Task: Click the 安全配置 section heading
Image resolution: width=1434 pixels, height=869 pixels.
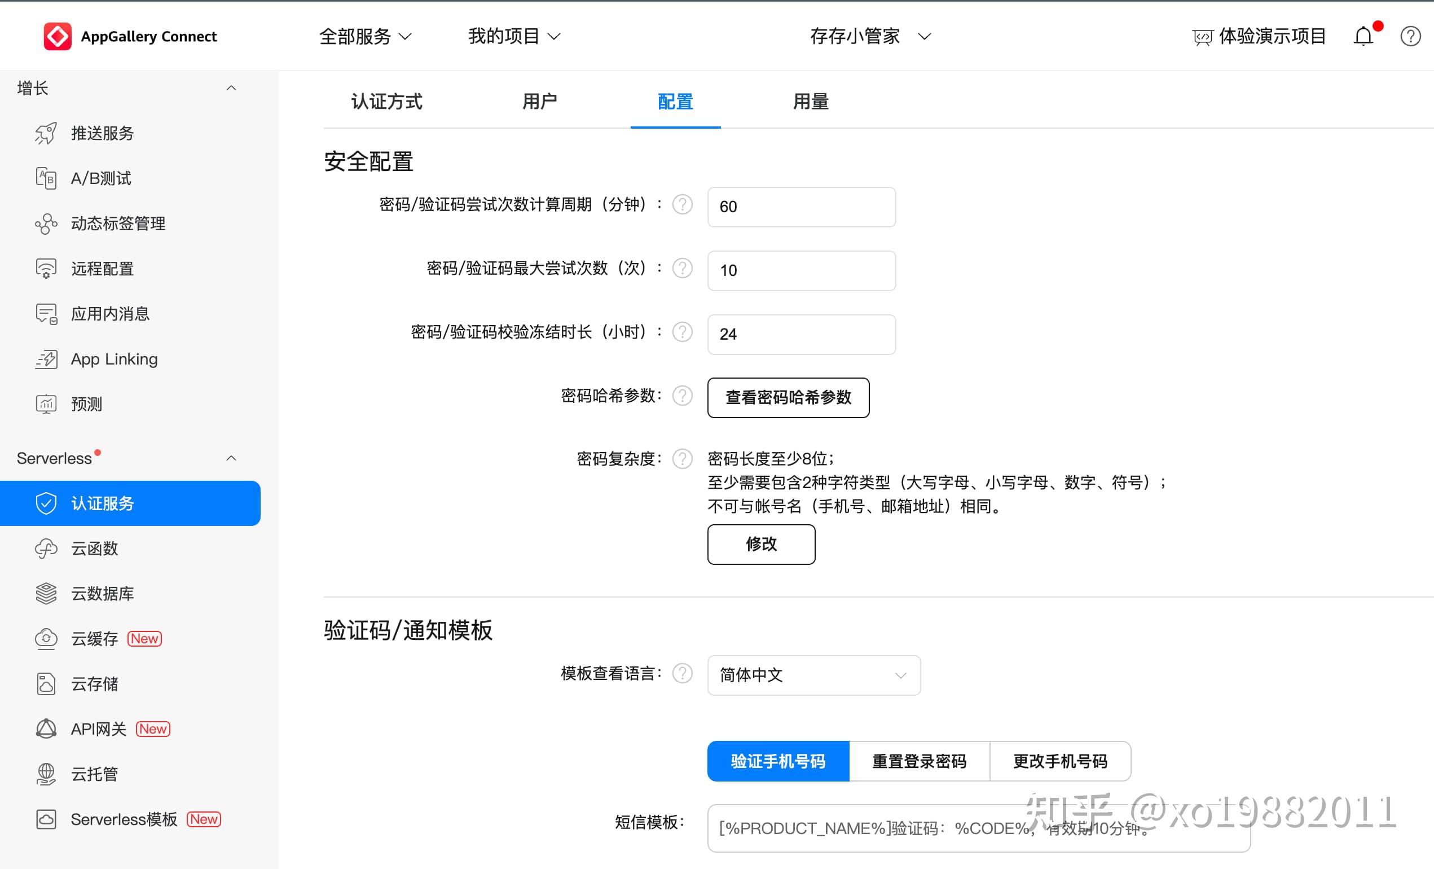Action: [368, 161]
